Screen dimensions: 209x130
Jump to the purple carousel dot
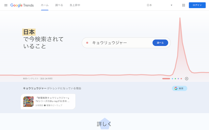click(x=178, y=79)
